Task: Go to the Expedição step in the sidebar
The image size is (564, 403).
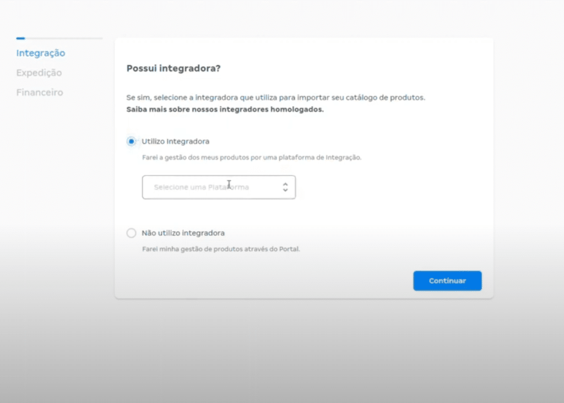Action: (39, 73)
